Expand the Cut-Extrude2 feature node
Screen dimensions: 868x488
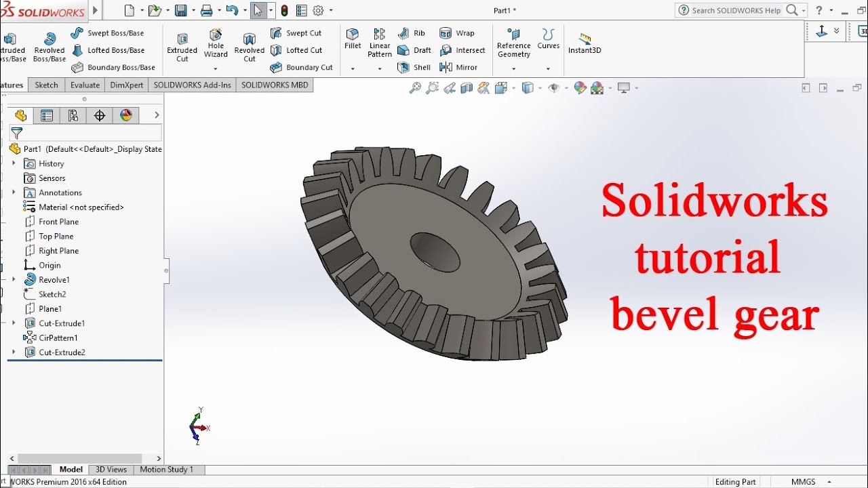[x=14, y=352]
